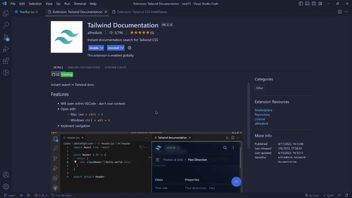The height and width of the screenshot is (198, 352).
Task: Click the git branch indicator in status bar
Action: pos(10,196)
